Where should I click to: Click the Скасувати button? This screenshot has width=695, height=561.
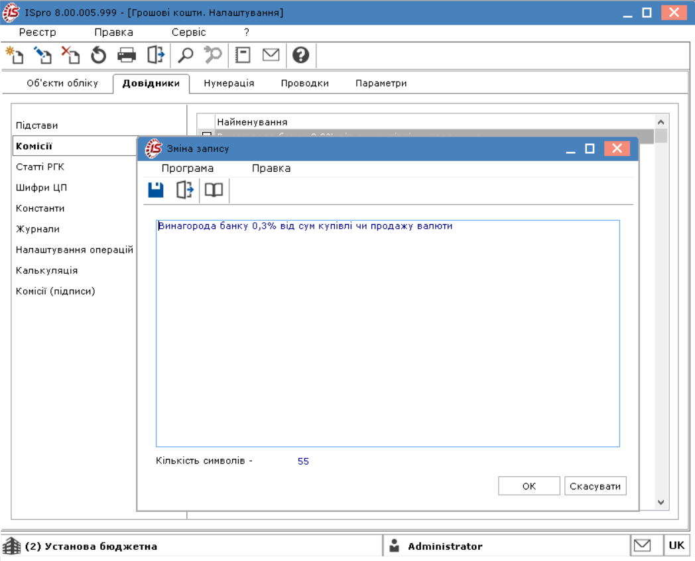coord(596,486)
